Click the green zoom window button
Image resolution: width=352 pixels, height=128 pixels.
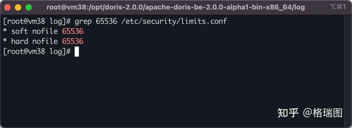pyautogui.click(x=29, y=7)
